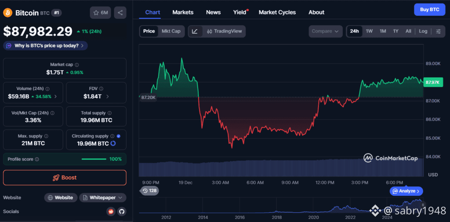Image resolution: width=450 pixels, height=222 pixels.
Task: Select the line chart style icon
Action: coord(195,31)
